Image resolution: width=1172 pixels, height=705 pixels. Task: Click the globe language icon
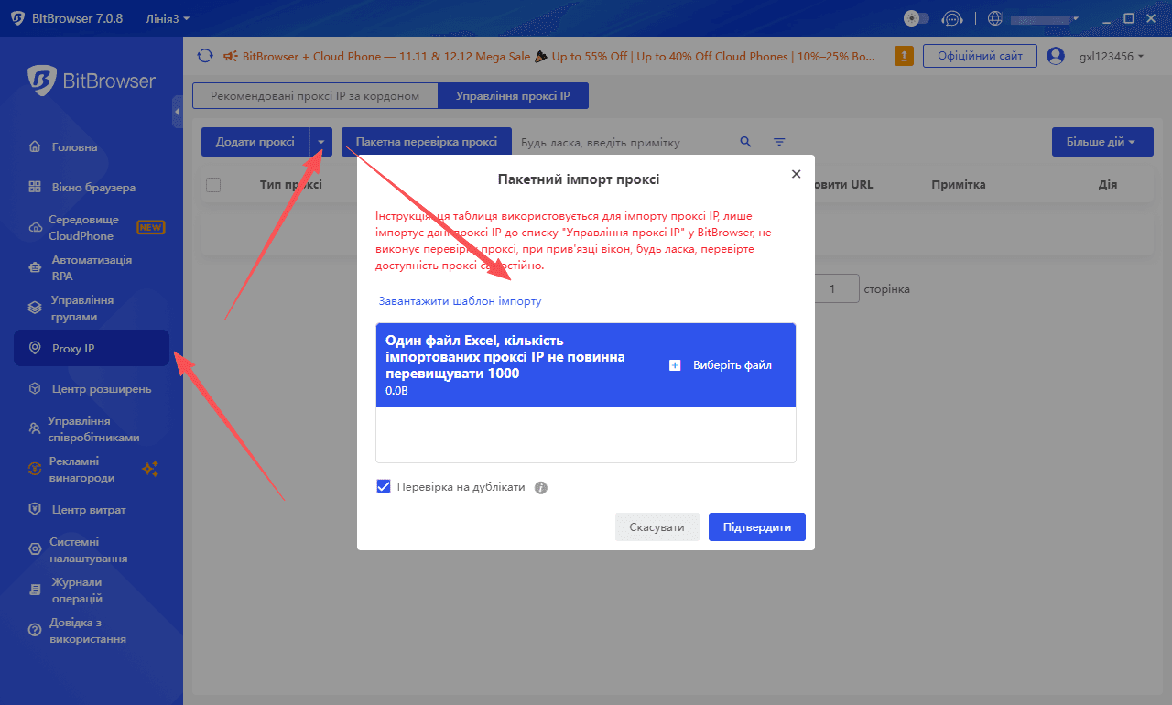[995, 18]
